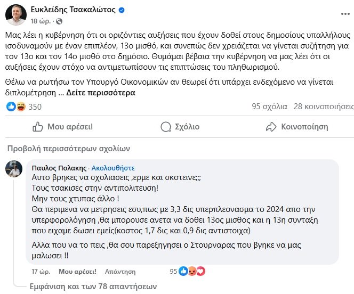The image size is (354, 294).
Task: Open Παυλος Πολακης commenter avatar
Action: point(13,169)
